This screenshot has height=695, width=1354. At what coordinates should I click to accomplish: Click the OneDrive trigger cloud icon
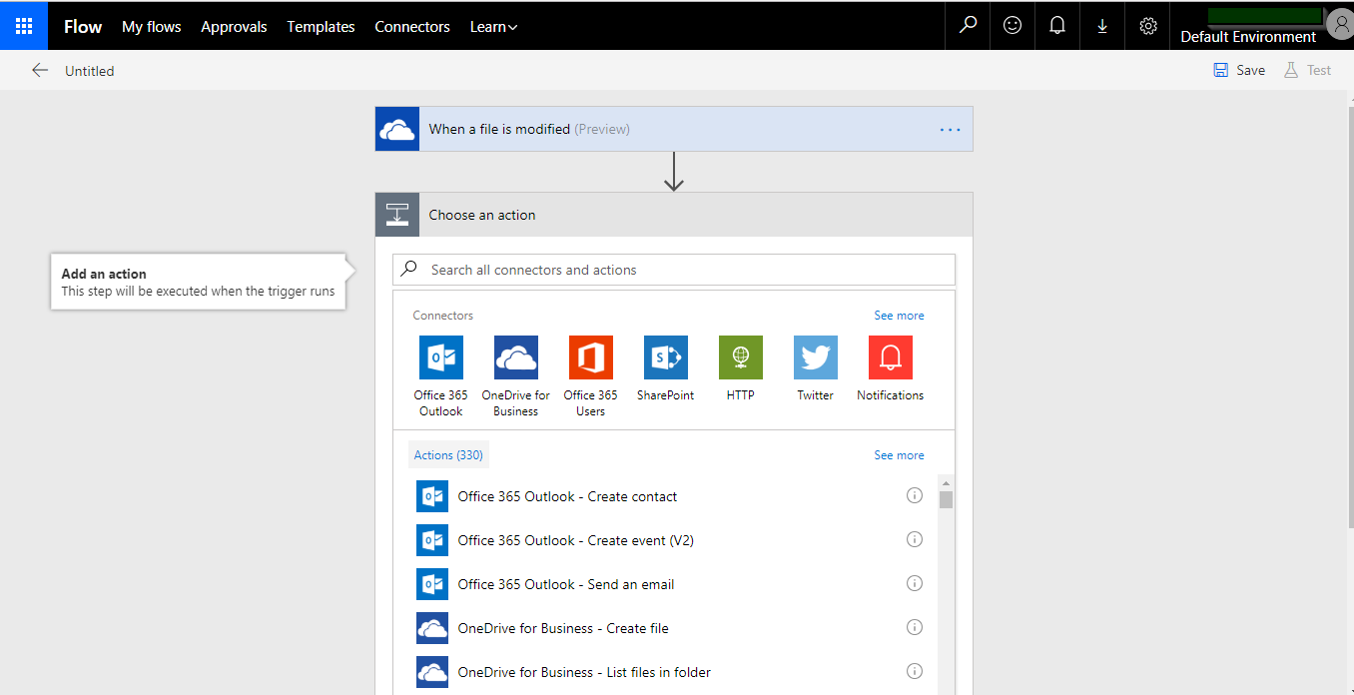click(397, 129)
